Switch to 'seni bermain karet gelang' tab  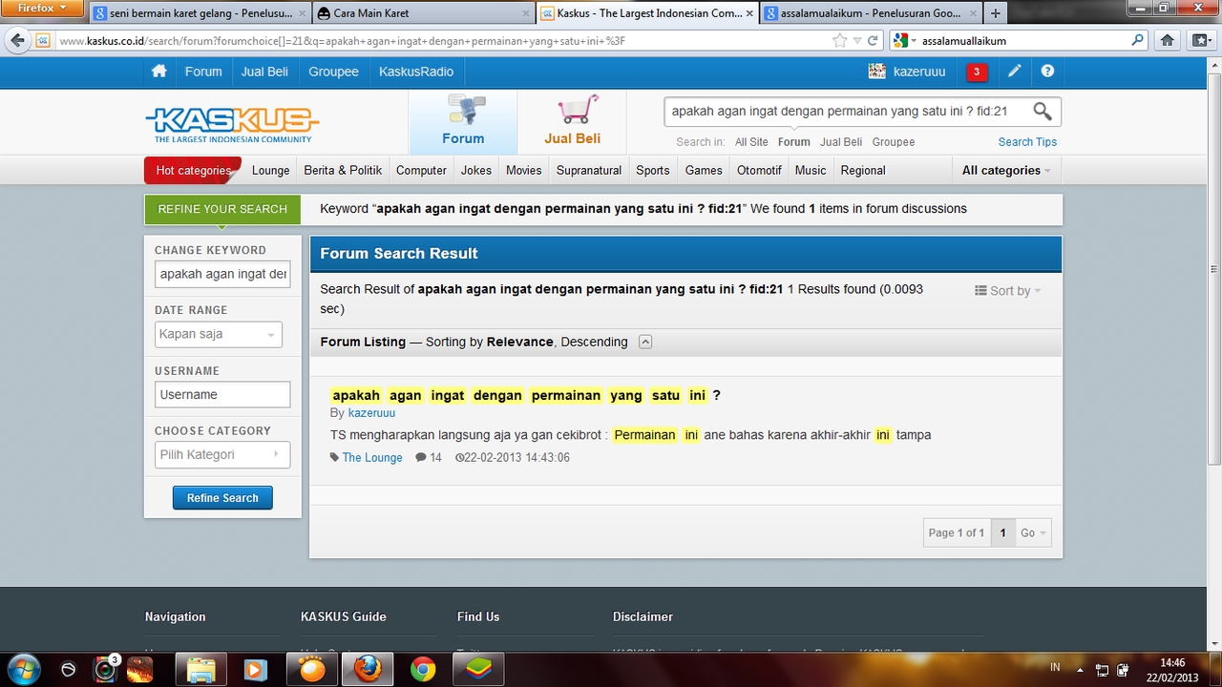(200, 13)
